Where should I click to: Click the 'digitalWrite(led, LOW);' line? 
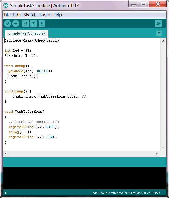33,137
